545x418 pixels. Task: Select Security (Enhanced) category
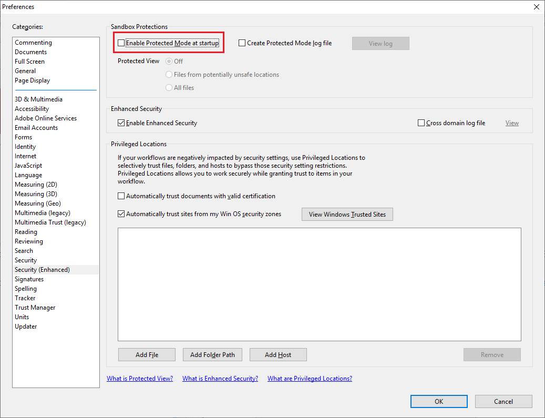coord(56,270)
